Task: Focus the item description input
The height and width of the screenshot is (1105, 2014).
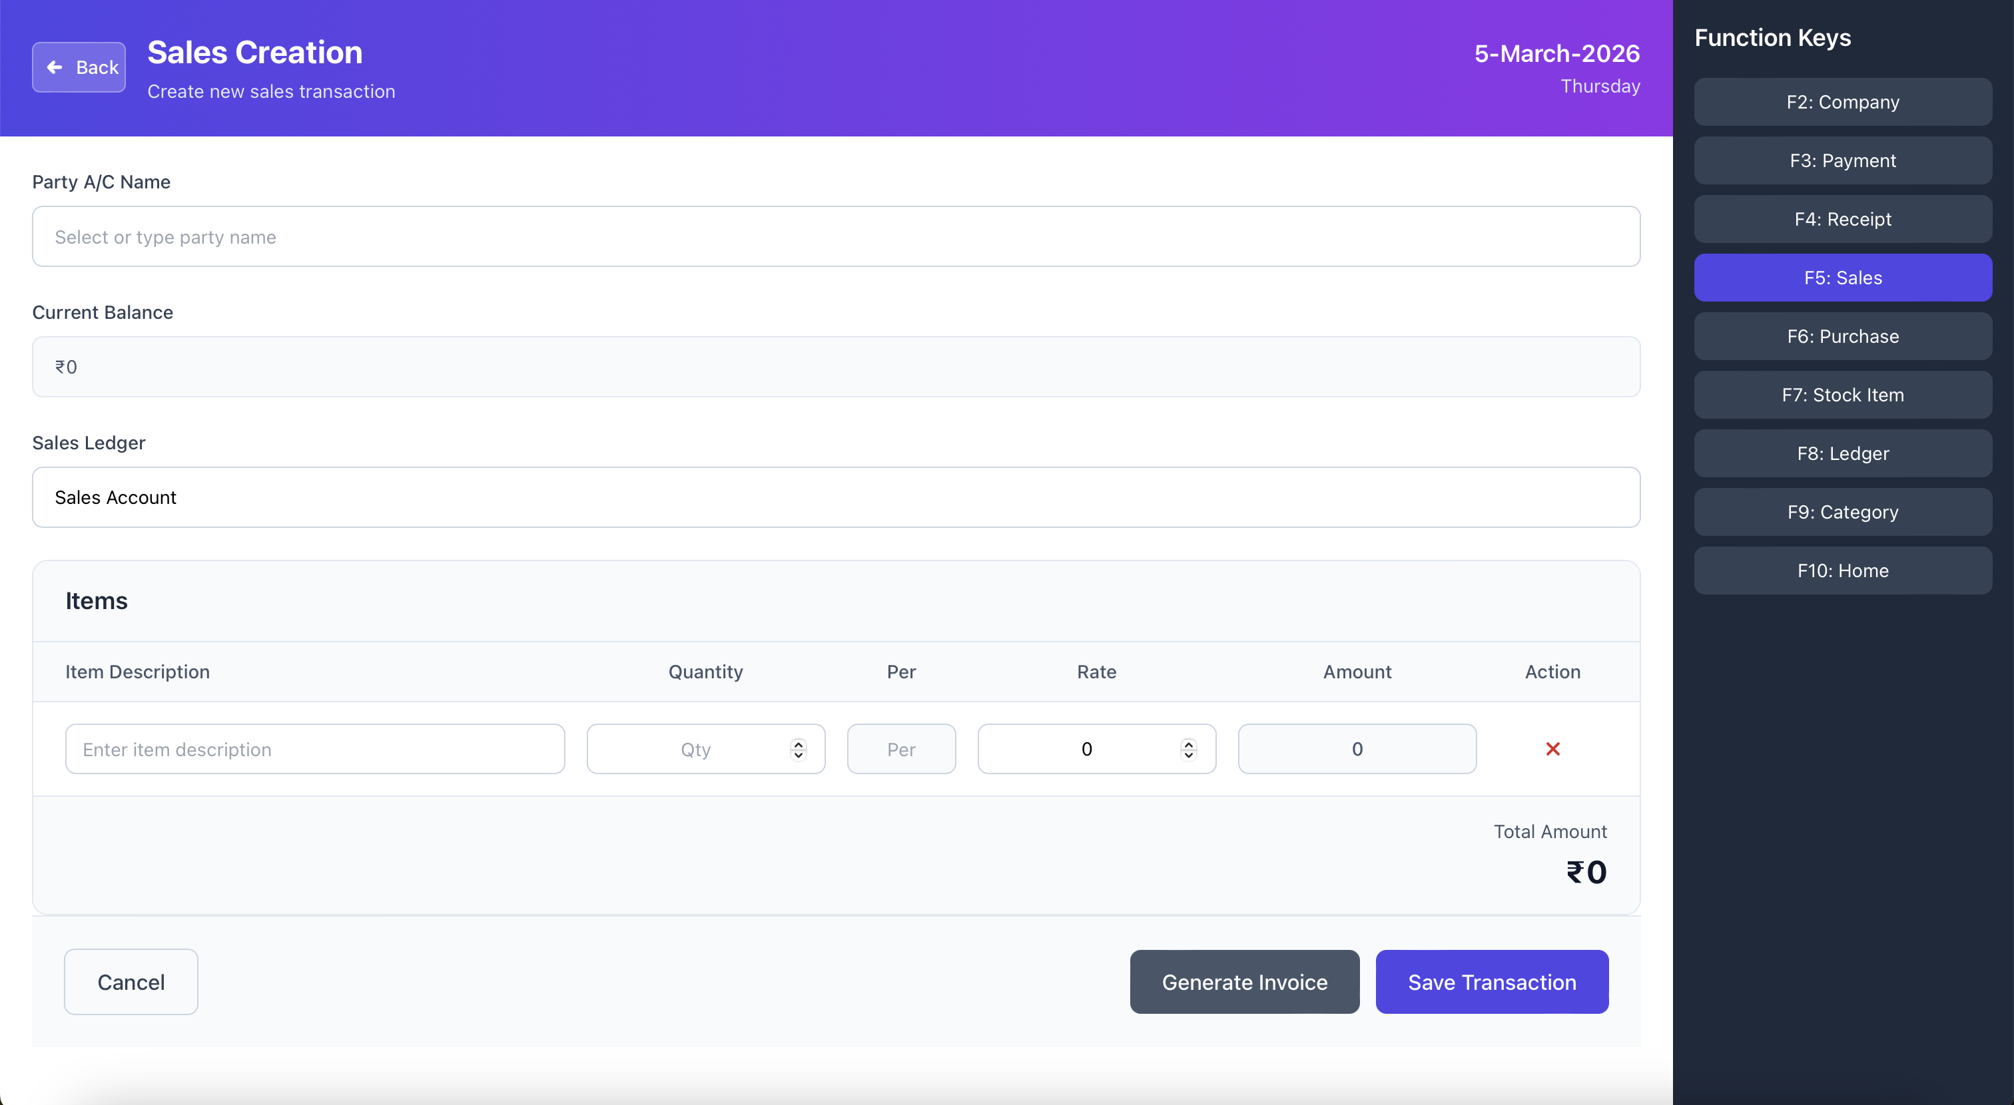Action: point(314,749)
